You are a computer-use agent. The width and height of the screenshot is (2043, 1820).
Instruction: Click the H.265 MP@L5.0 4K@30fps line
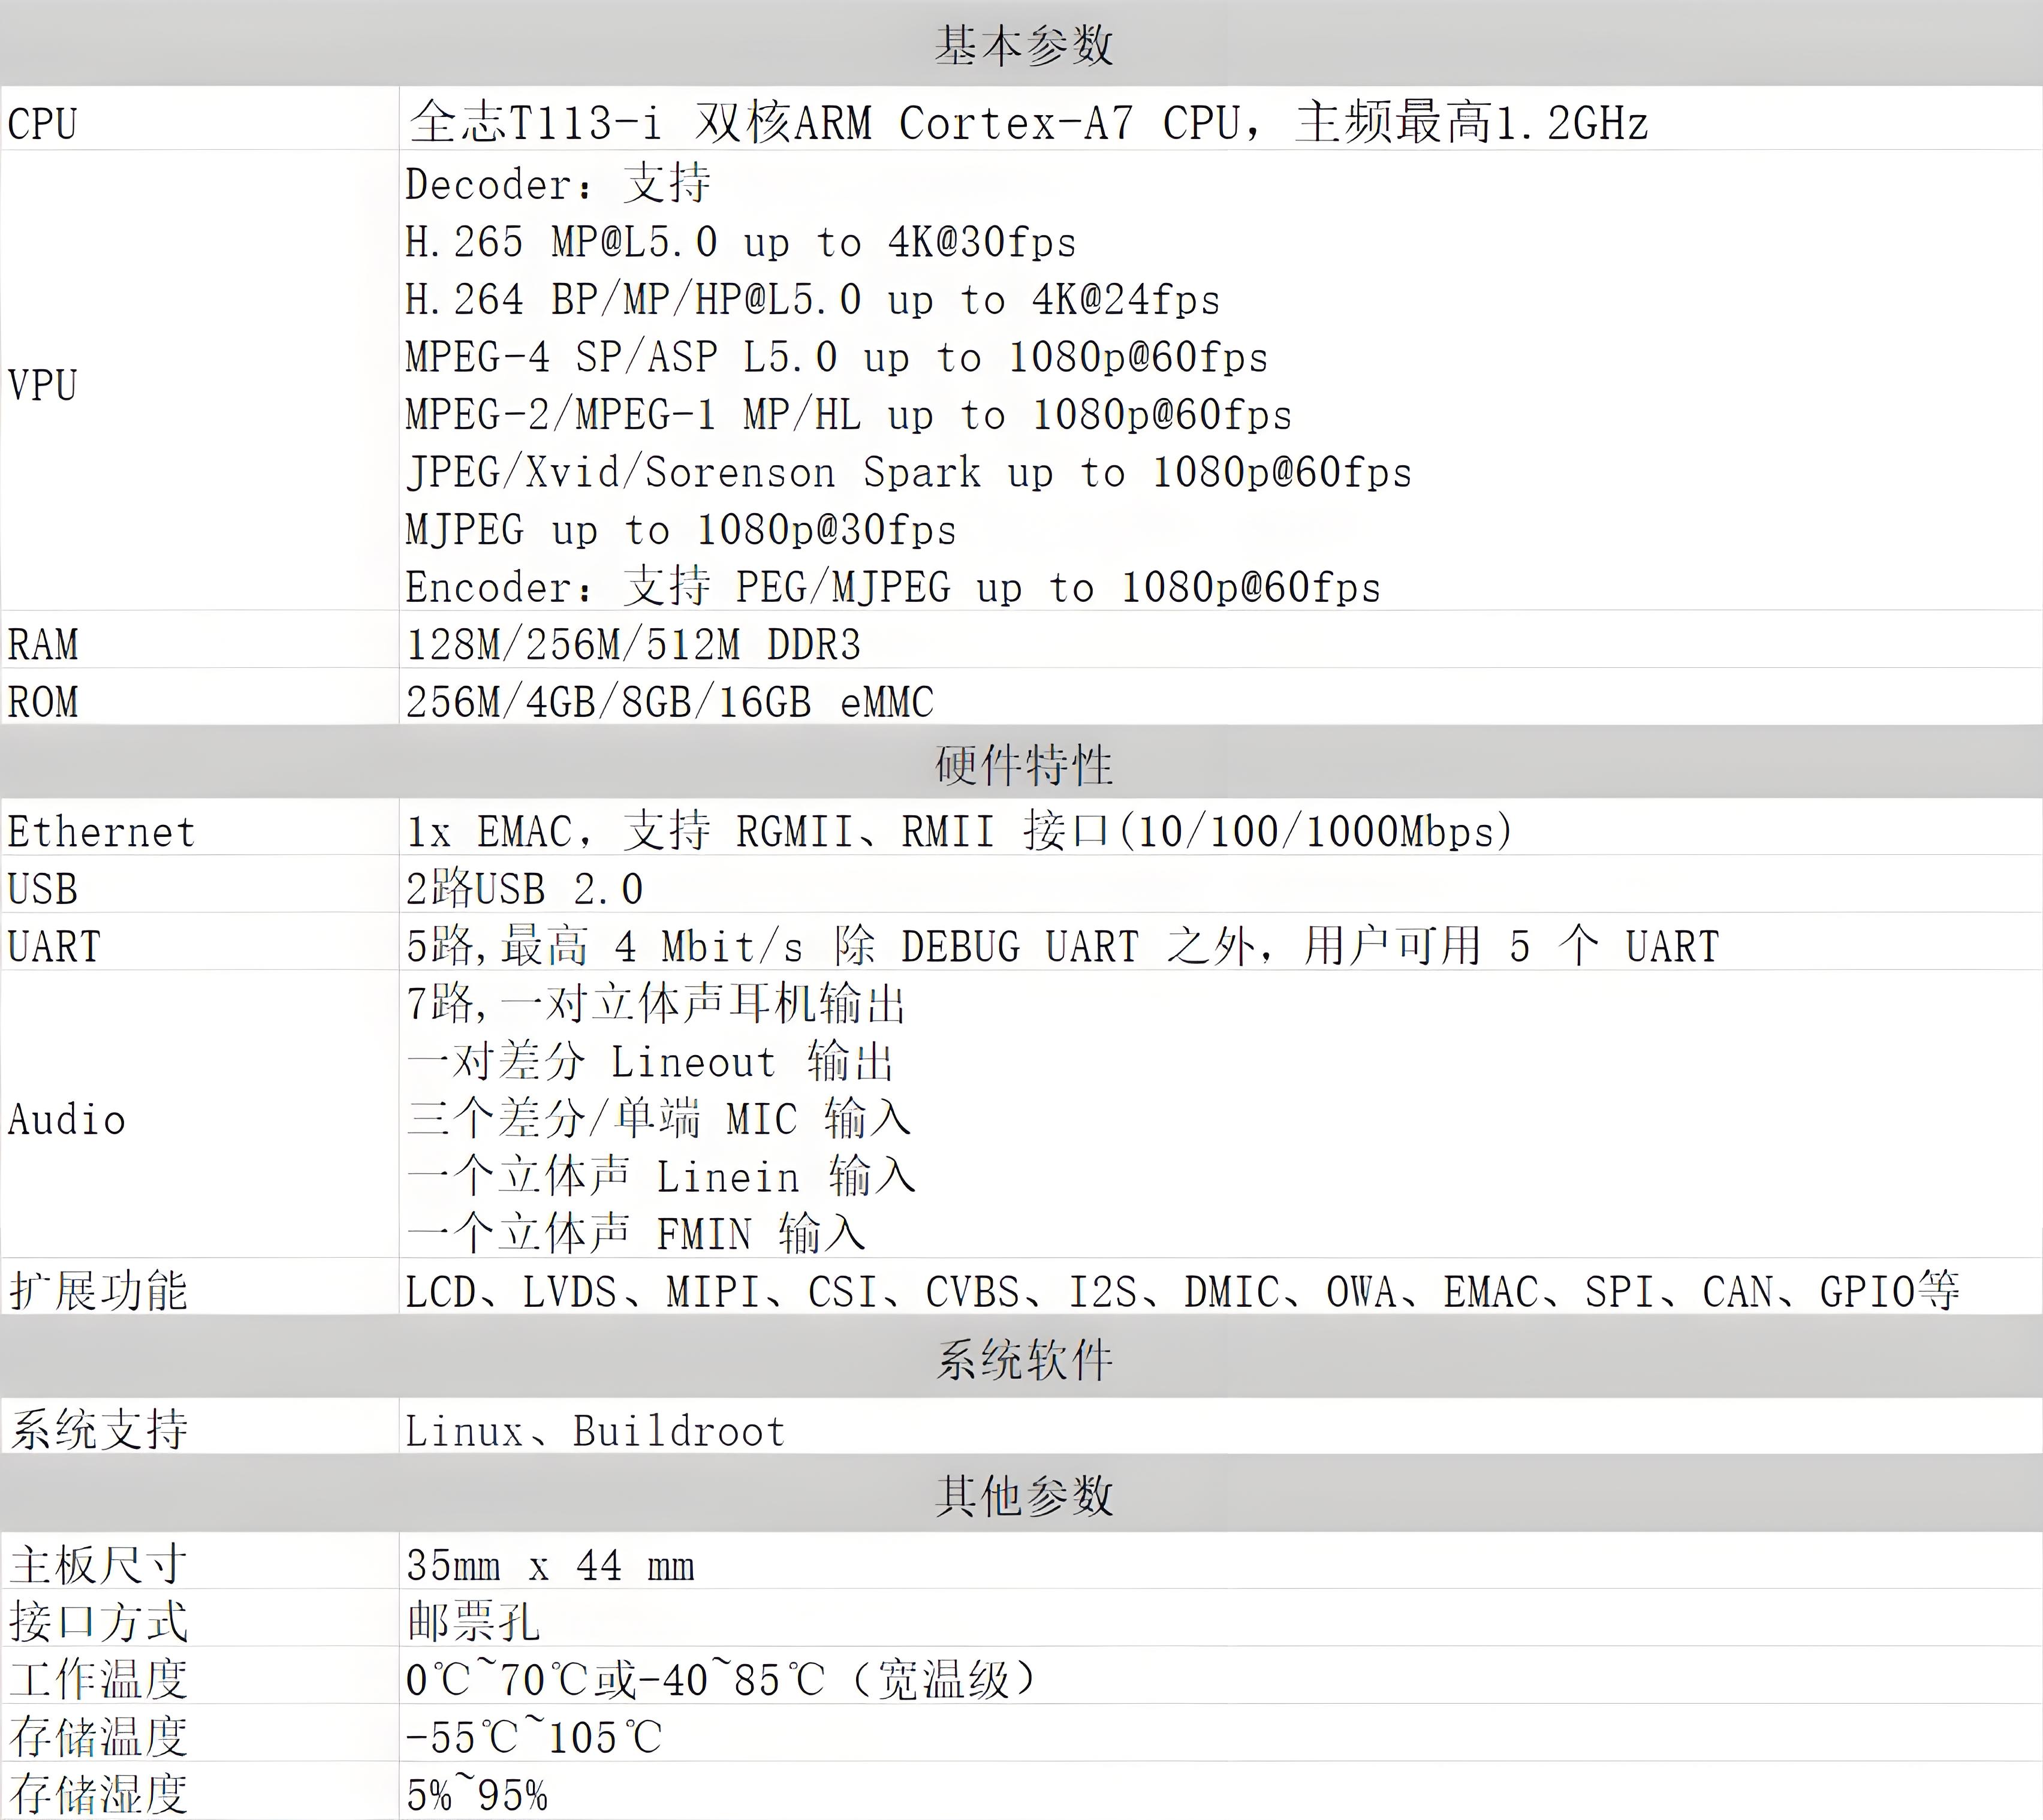(x=741, y=242)
